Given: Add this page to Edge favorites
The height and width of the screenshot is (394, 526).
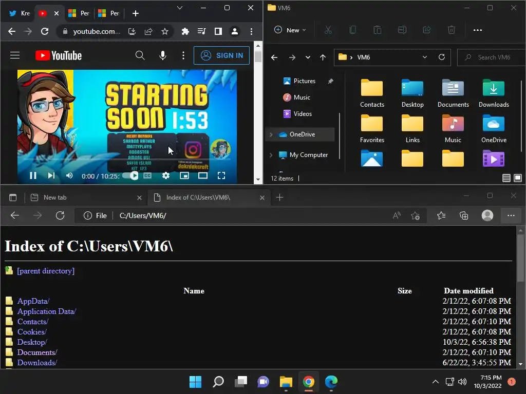Looking at the screenshot, I should [415, 215].
